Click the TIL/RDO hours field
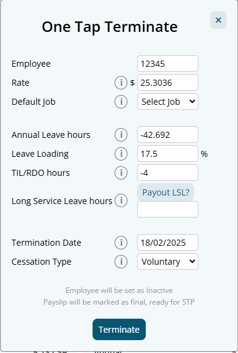Image resolution: width=238 pixels, height=353 pixels. pyautogui.click(x=168, y=173)
